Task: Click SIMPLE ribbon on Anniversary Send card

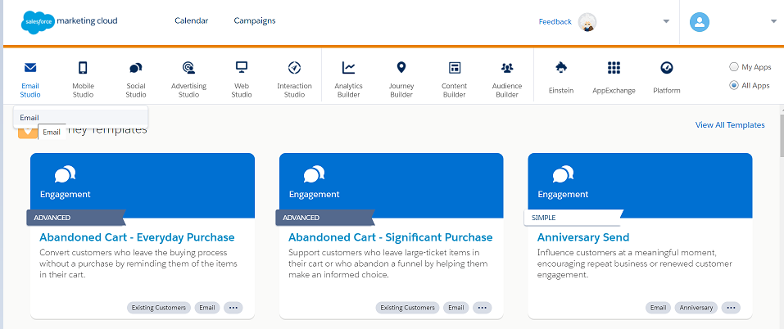Action: point(573,218)
